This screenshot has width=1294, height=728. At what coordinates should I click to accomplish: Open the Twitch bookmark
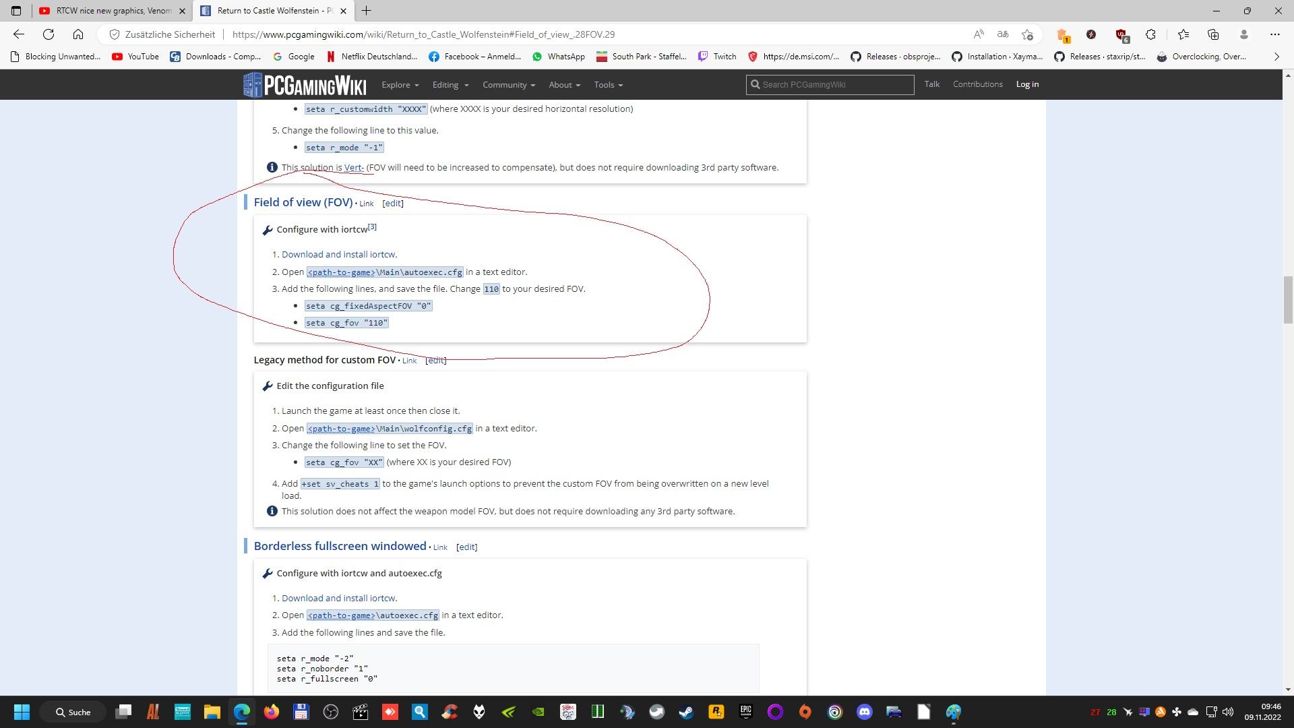[x=717, y=57]
